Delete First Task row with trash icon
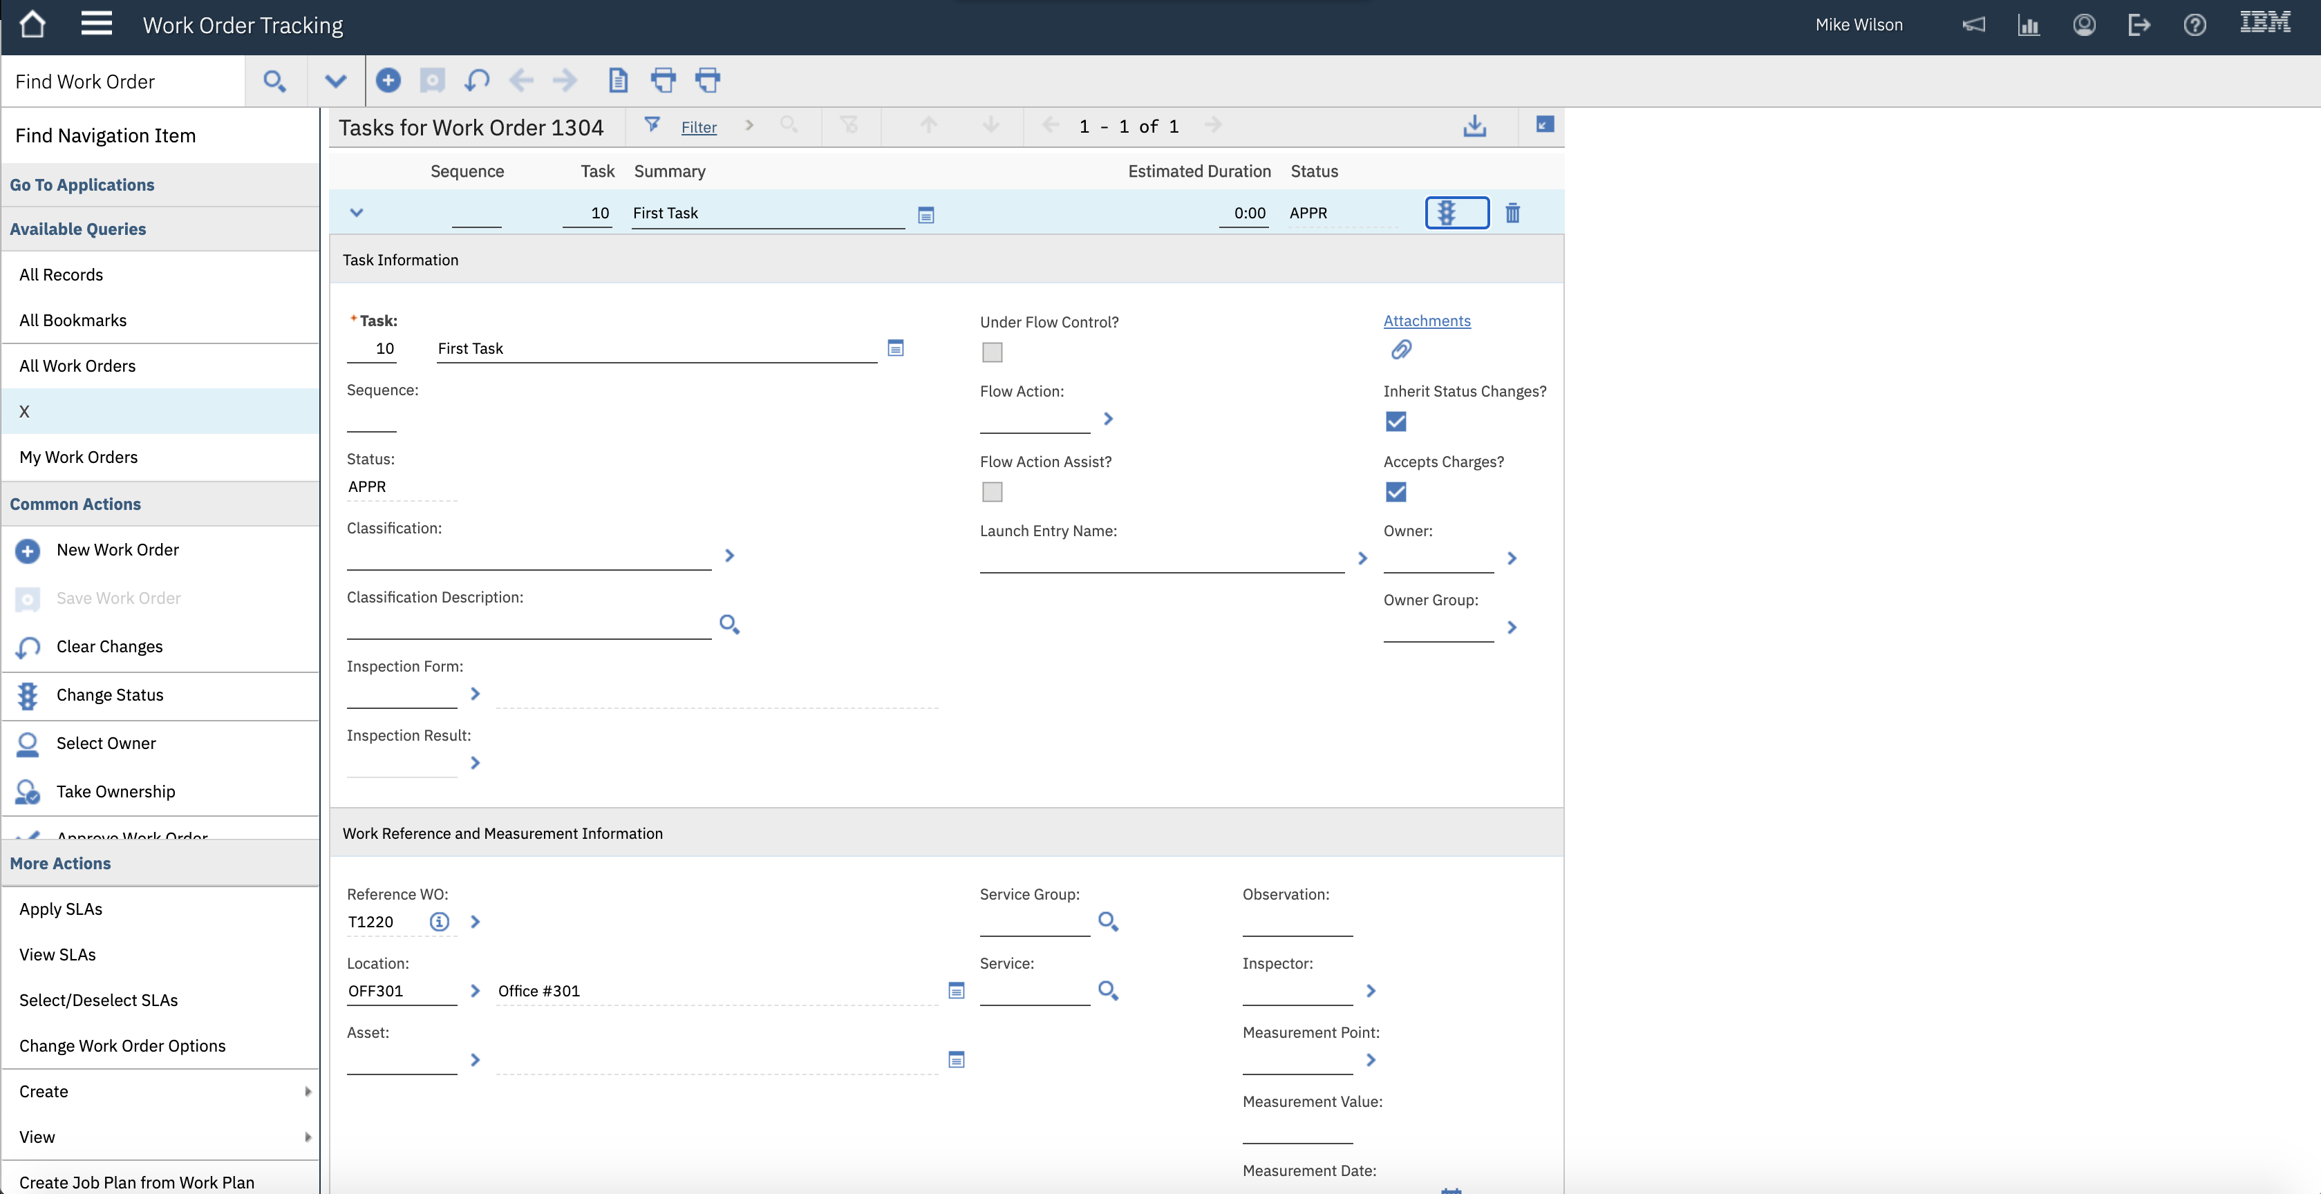Image resolution: width=2321 pixels, height=1194 pixels. pyautogui.click(x=1512, y=213)
